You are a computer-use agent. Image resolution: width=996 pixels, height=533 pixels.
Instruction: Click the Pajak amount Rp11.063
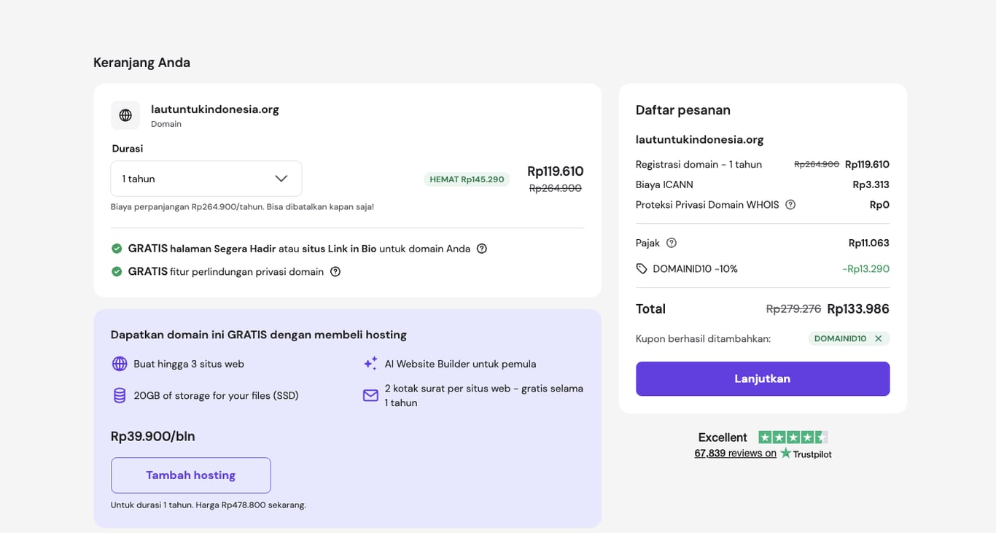coord(869,243)
